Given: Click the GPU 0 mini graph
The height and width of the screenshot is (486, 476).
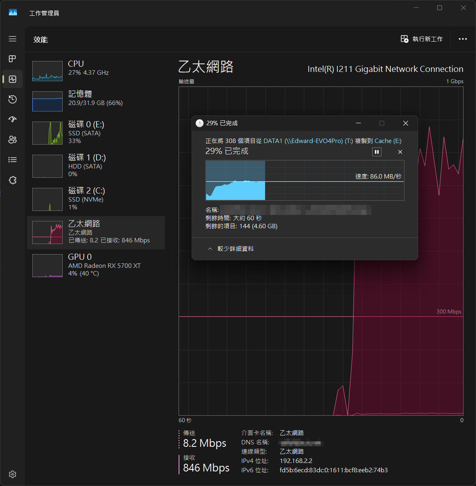Looking at the screenshot, I should (x=47, y=266).
